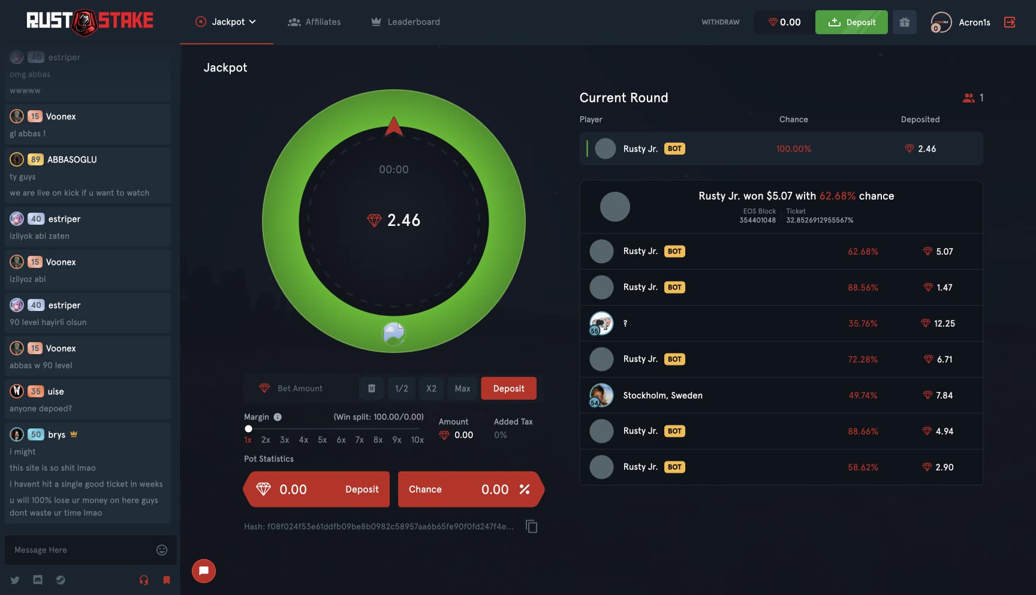Click the logout icon beside Acron1s

click(1010, 22)
